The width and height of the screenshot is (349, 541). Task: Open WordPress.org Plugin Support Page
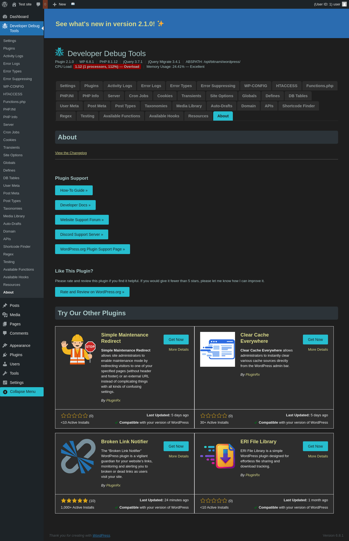click(x=92, y=249)
